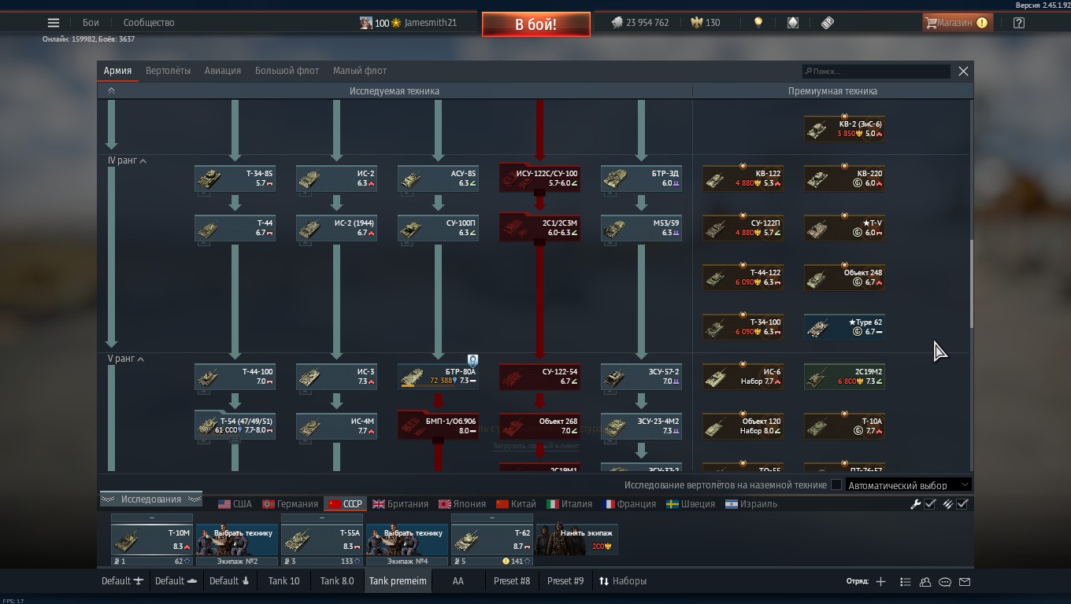Click the minus bar above Т-55А slot
Image resolution: width=1071 pixels, height=604 pixels.
[x=322, y=518]
